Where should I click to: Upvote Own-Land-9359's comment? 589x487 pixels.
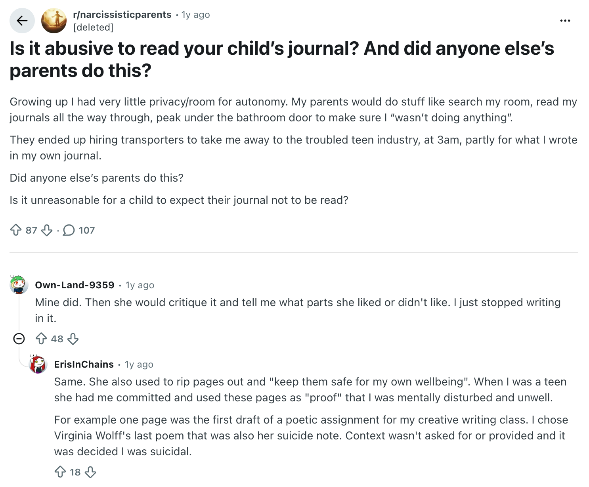point(41,339)
